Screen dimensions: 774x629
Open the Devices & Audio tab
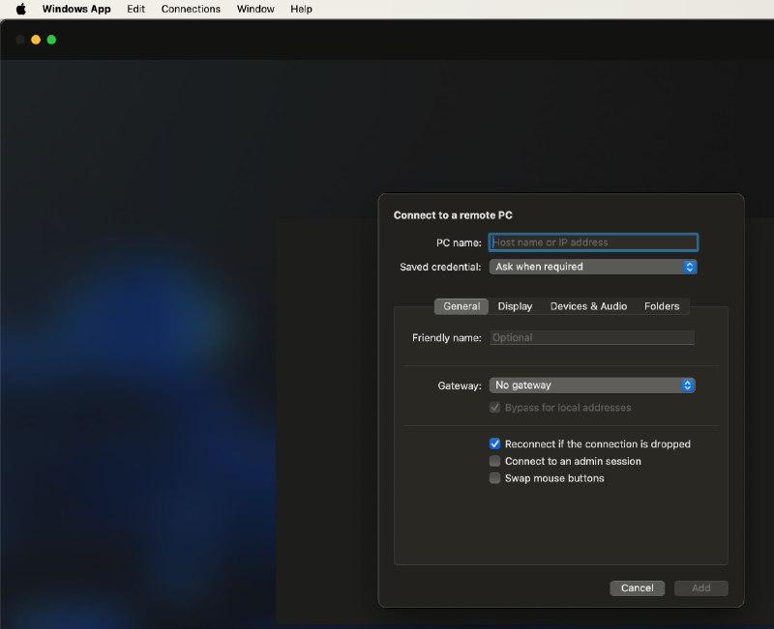[x=588, y=305]
